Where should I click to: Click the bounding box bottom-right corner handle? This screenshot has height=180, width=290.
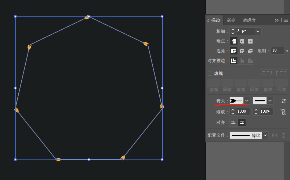pyautogui.click(x=162, y=160)
